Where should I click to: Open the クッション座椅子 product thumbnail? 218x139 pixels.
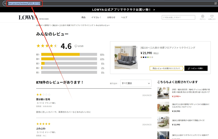[x=163, y=93]
